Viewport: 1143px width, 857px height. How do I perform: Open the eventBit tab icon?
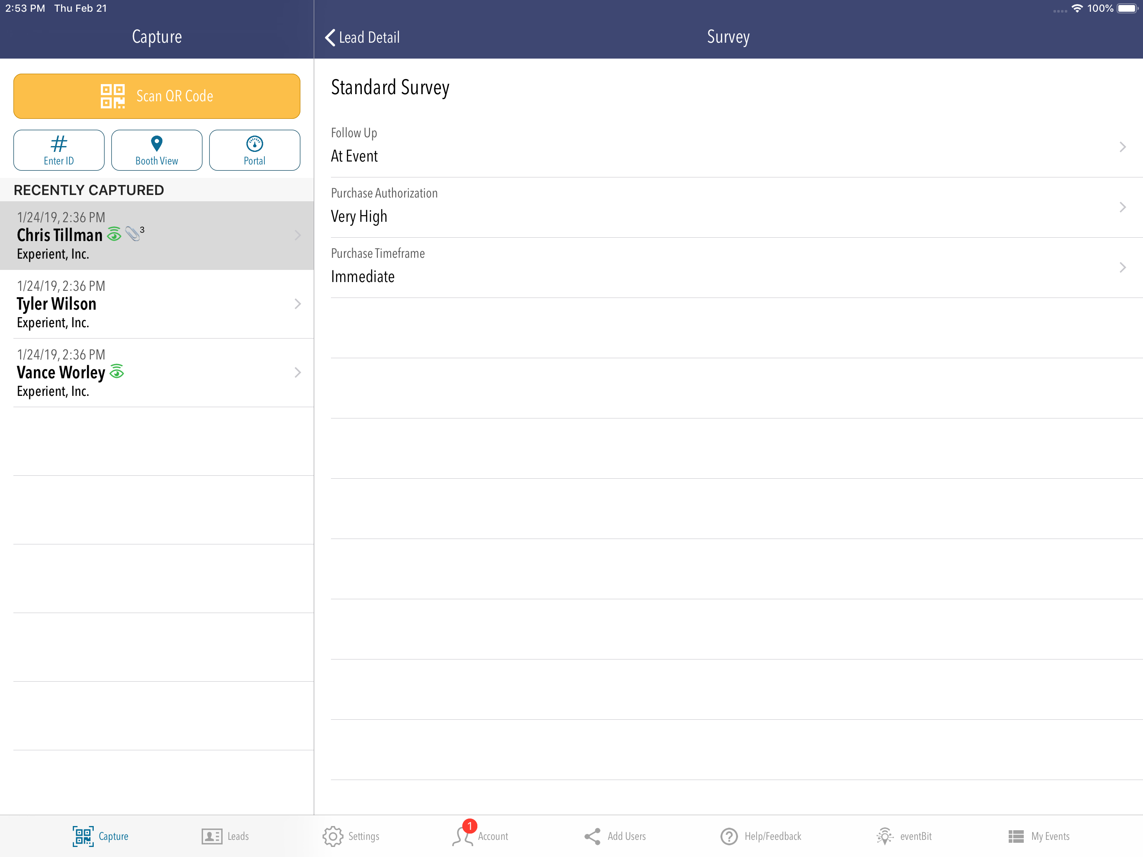(884, 836)
